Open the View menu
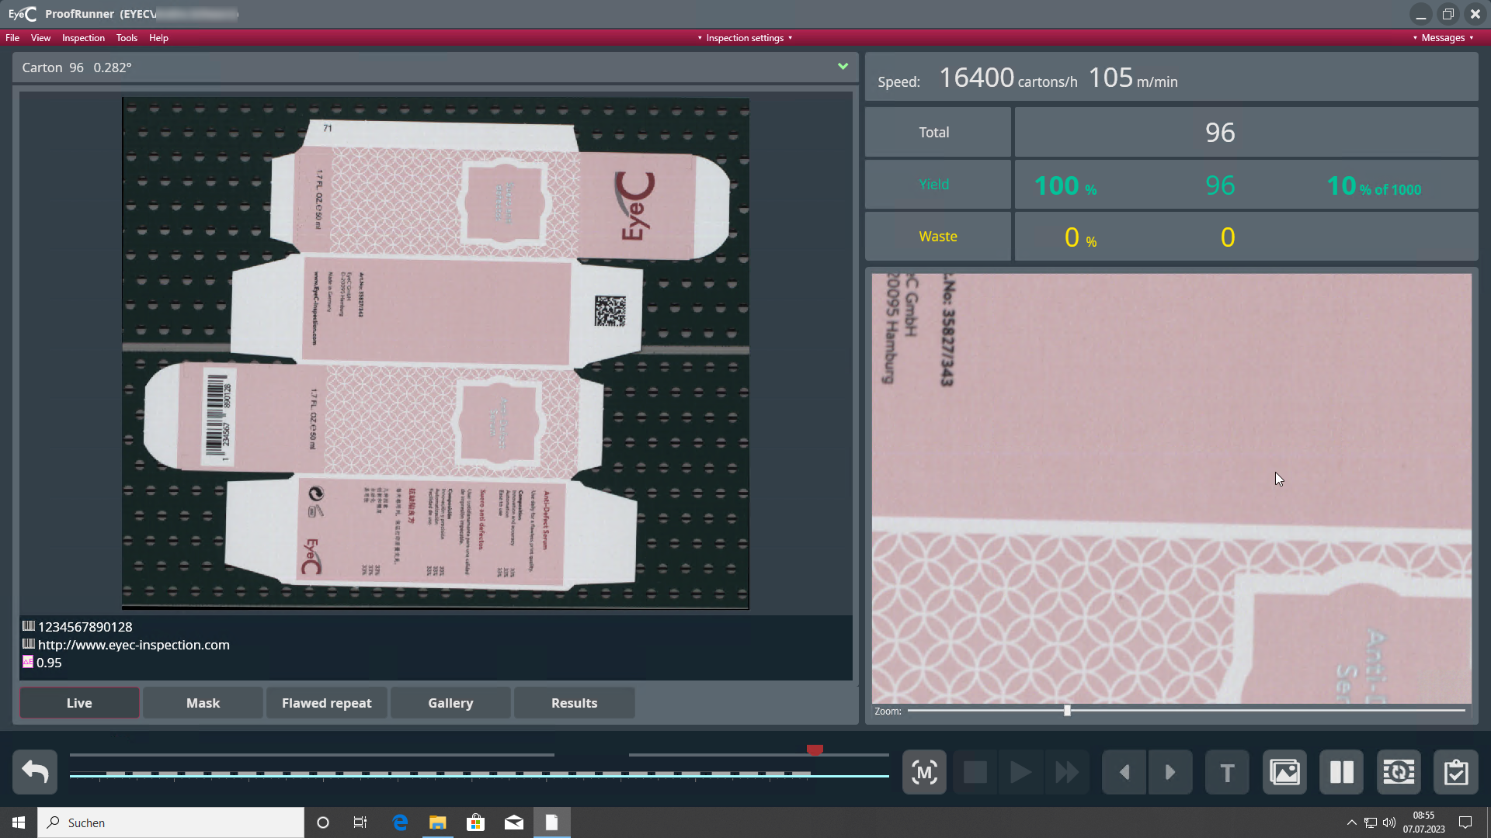 click(x=40, y=38)
